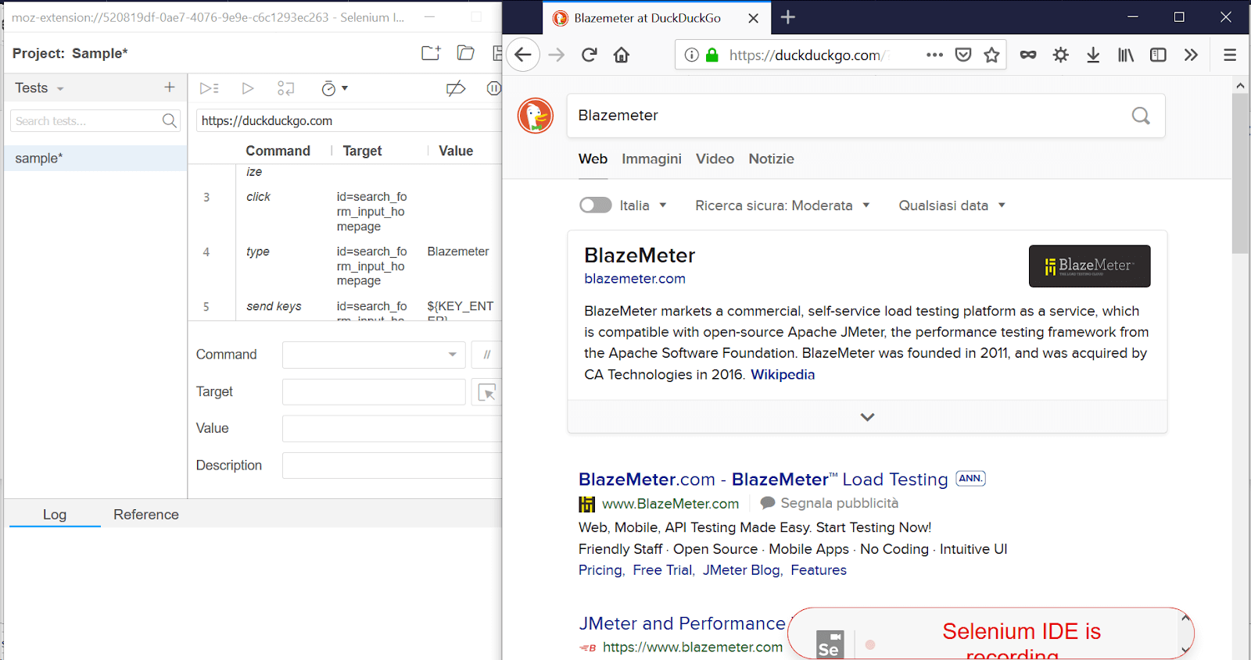Screen dimensions: 1251x660
Task: Step over the current command
Action: [x=286, y=88]
